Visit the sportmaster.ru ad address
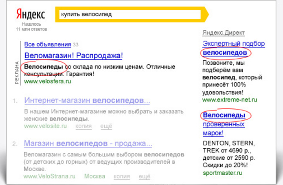The width and height of the screenshot is (283, 185). (222, 173)
